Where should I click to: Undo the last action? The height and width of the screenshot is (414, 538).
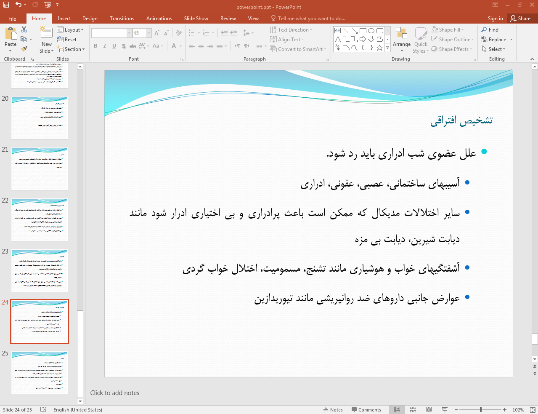point(18,5)
